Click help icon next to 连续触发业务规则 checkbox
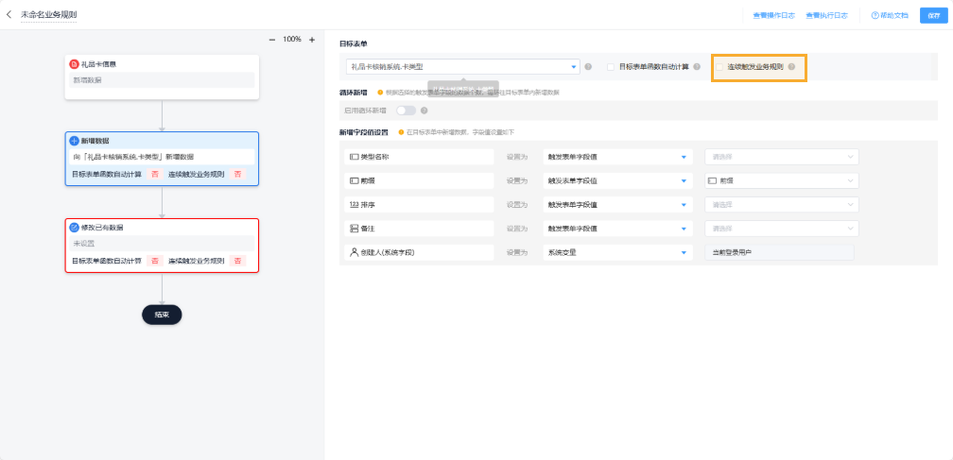This screenshot has height=460, width=953. (791, 67)
